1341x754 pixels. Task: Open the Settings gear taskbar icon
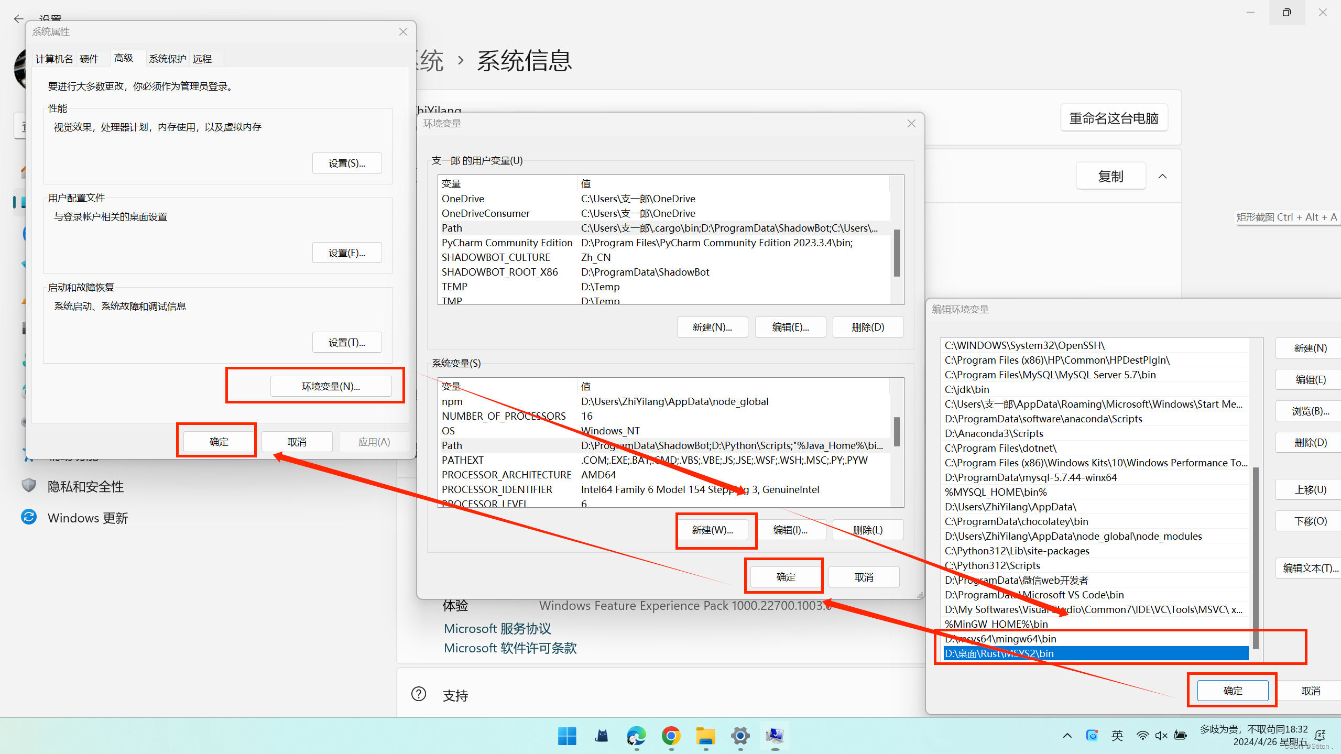(740, 736)
